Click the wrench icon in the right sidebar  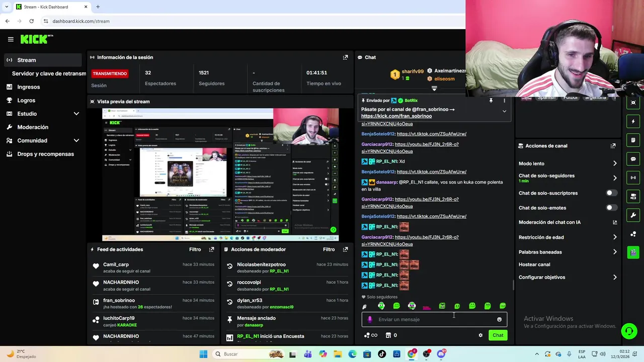(633, 215)
